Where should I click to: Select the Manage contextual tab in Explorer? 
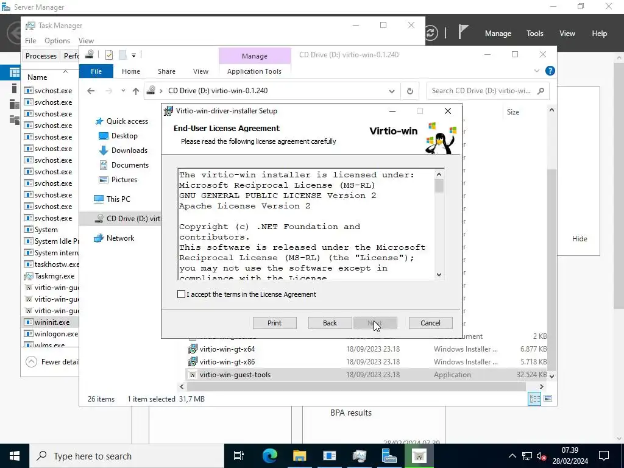pyautogui.click(x=255, y=56)
